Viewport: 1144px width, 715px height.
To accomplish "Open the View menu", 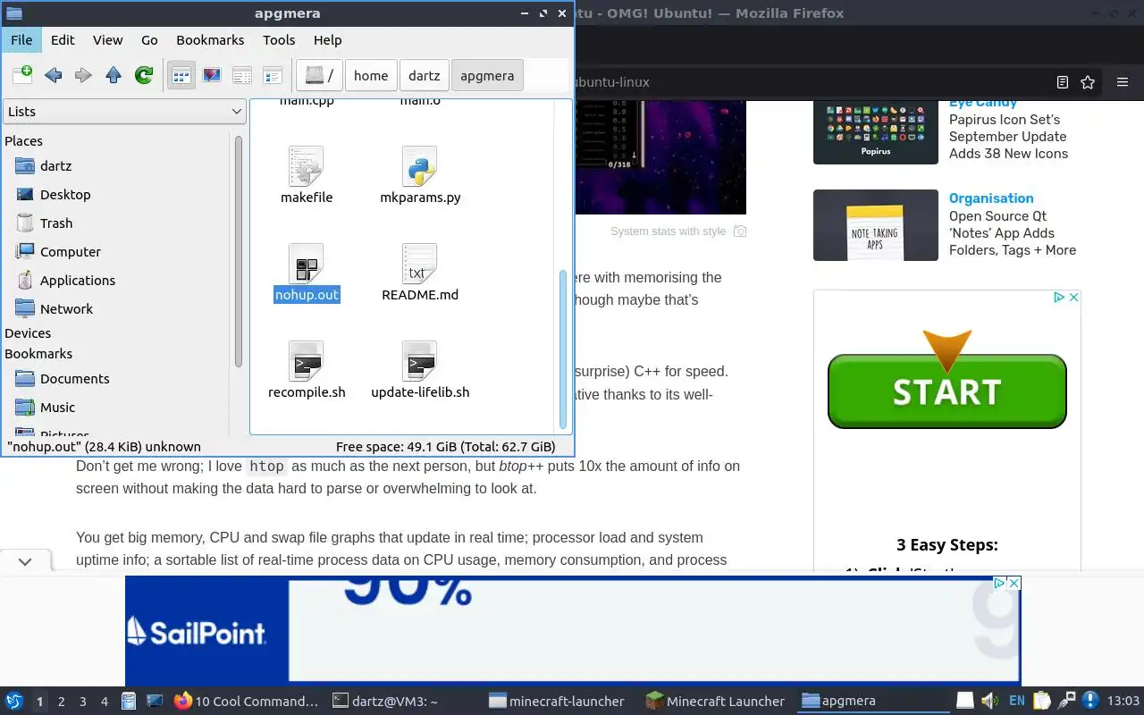I will tap(107, 40).
